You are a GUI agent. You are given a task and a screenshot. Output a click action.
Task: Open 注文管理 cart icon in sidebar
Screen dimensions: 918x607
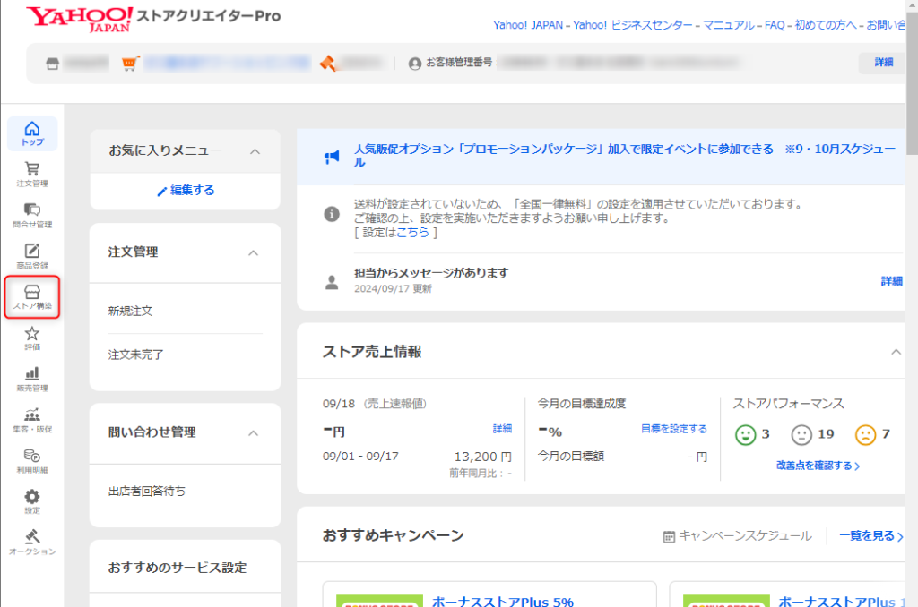click(32, 175)
